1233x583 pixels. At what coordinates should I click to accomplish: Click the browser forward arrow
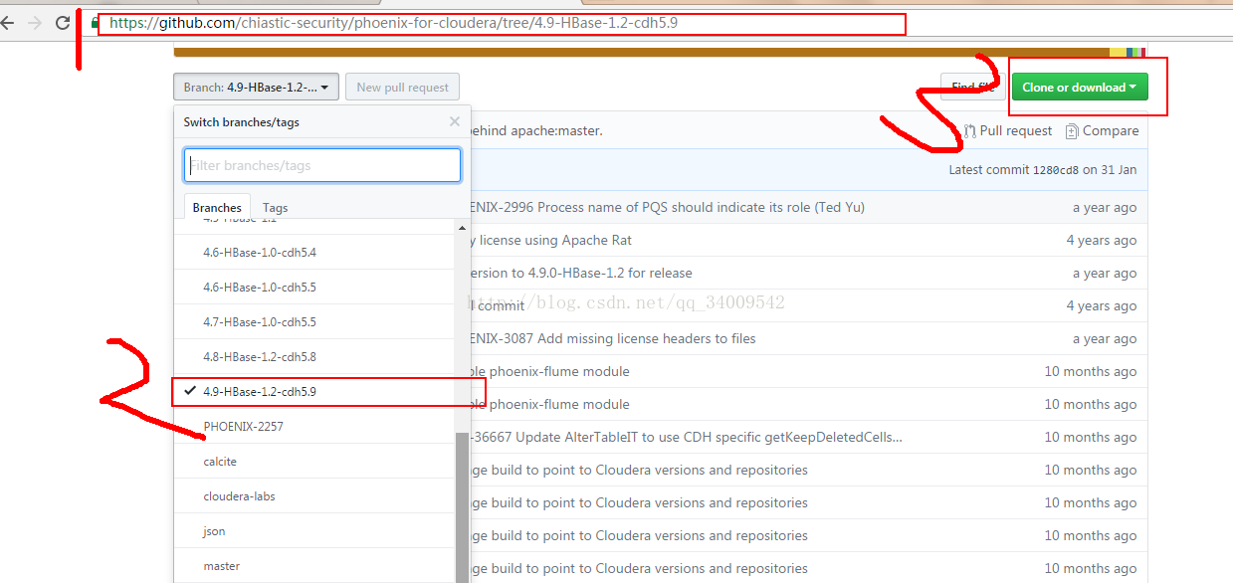pos(35,22)
